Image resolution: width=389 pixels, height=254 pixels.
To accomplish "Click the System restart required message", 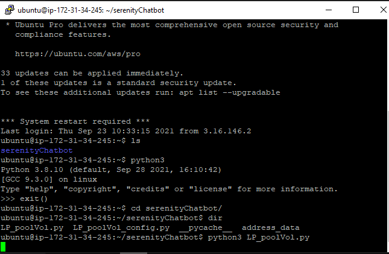I will click(75, 121).
